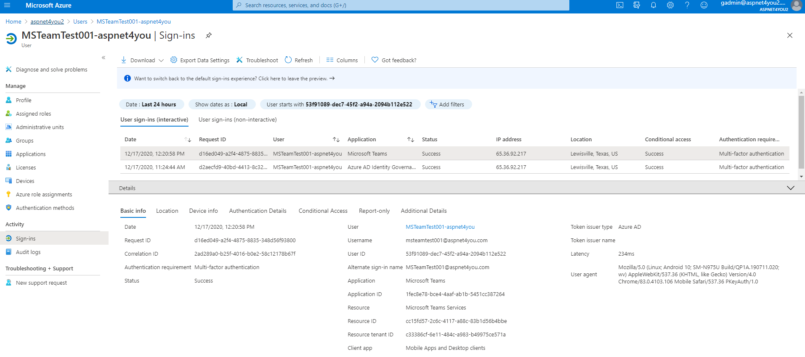Open the Azure portal hamburger menu
This screenshot has width=805, height=357.
click(7, 5)
